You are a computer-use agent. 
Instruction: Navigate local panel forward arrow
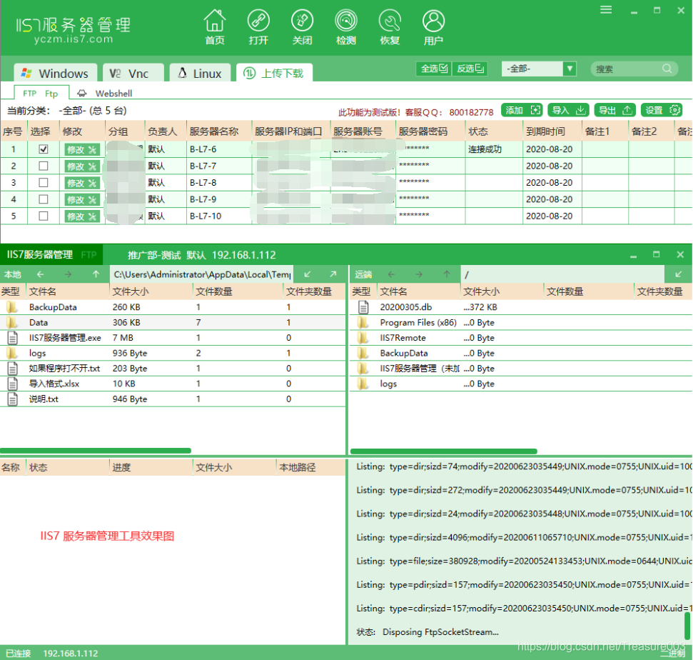pyautogui.click(x=68, y=274)
